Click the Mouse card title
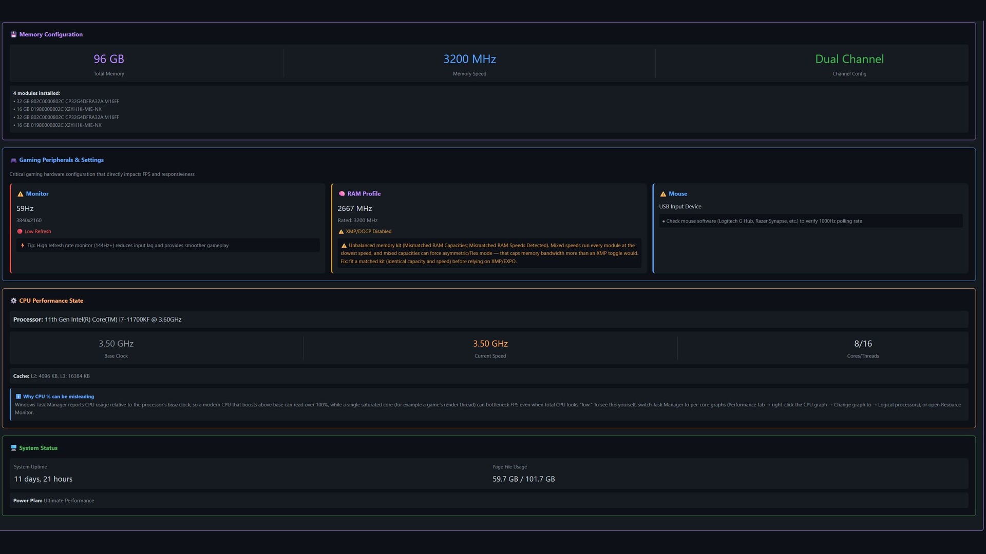The width and height of the screenshot is (986, 554). pos(678,194)
